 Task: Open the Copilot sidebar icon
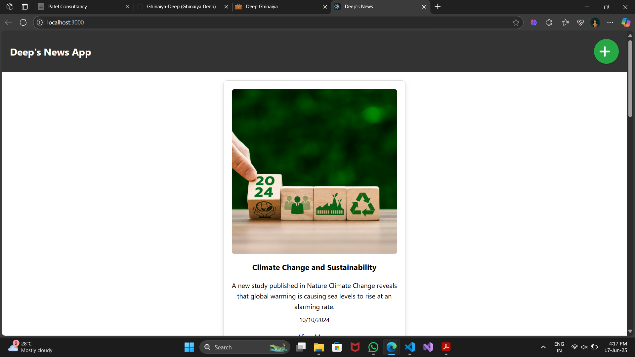[x=625, y=22]
